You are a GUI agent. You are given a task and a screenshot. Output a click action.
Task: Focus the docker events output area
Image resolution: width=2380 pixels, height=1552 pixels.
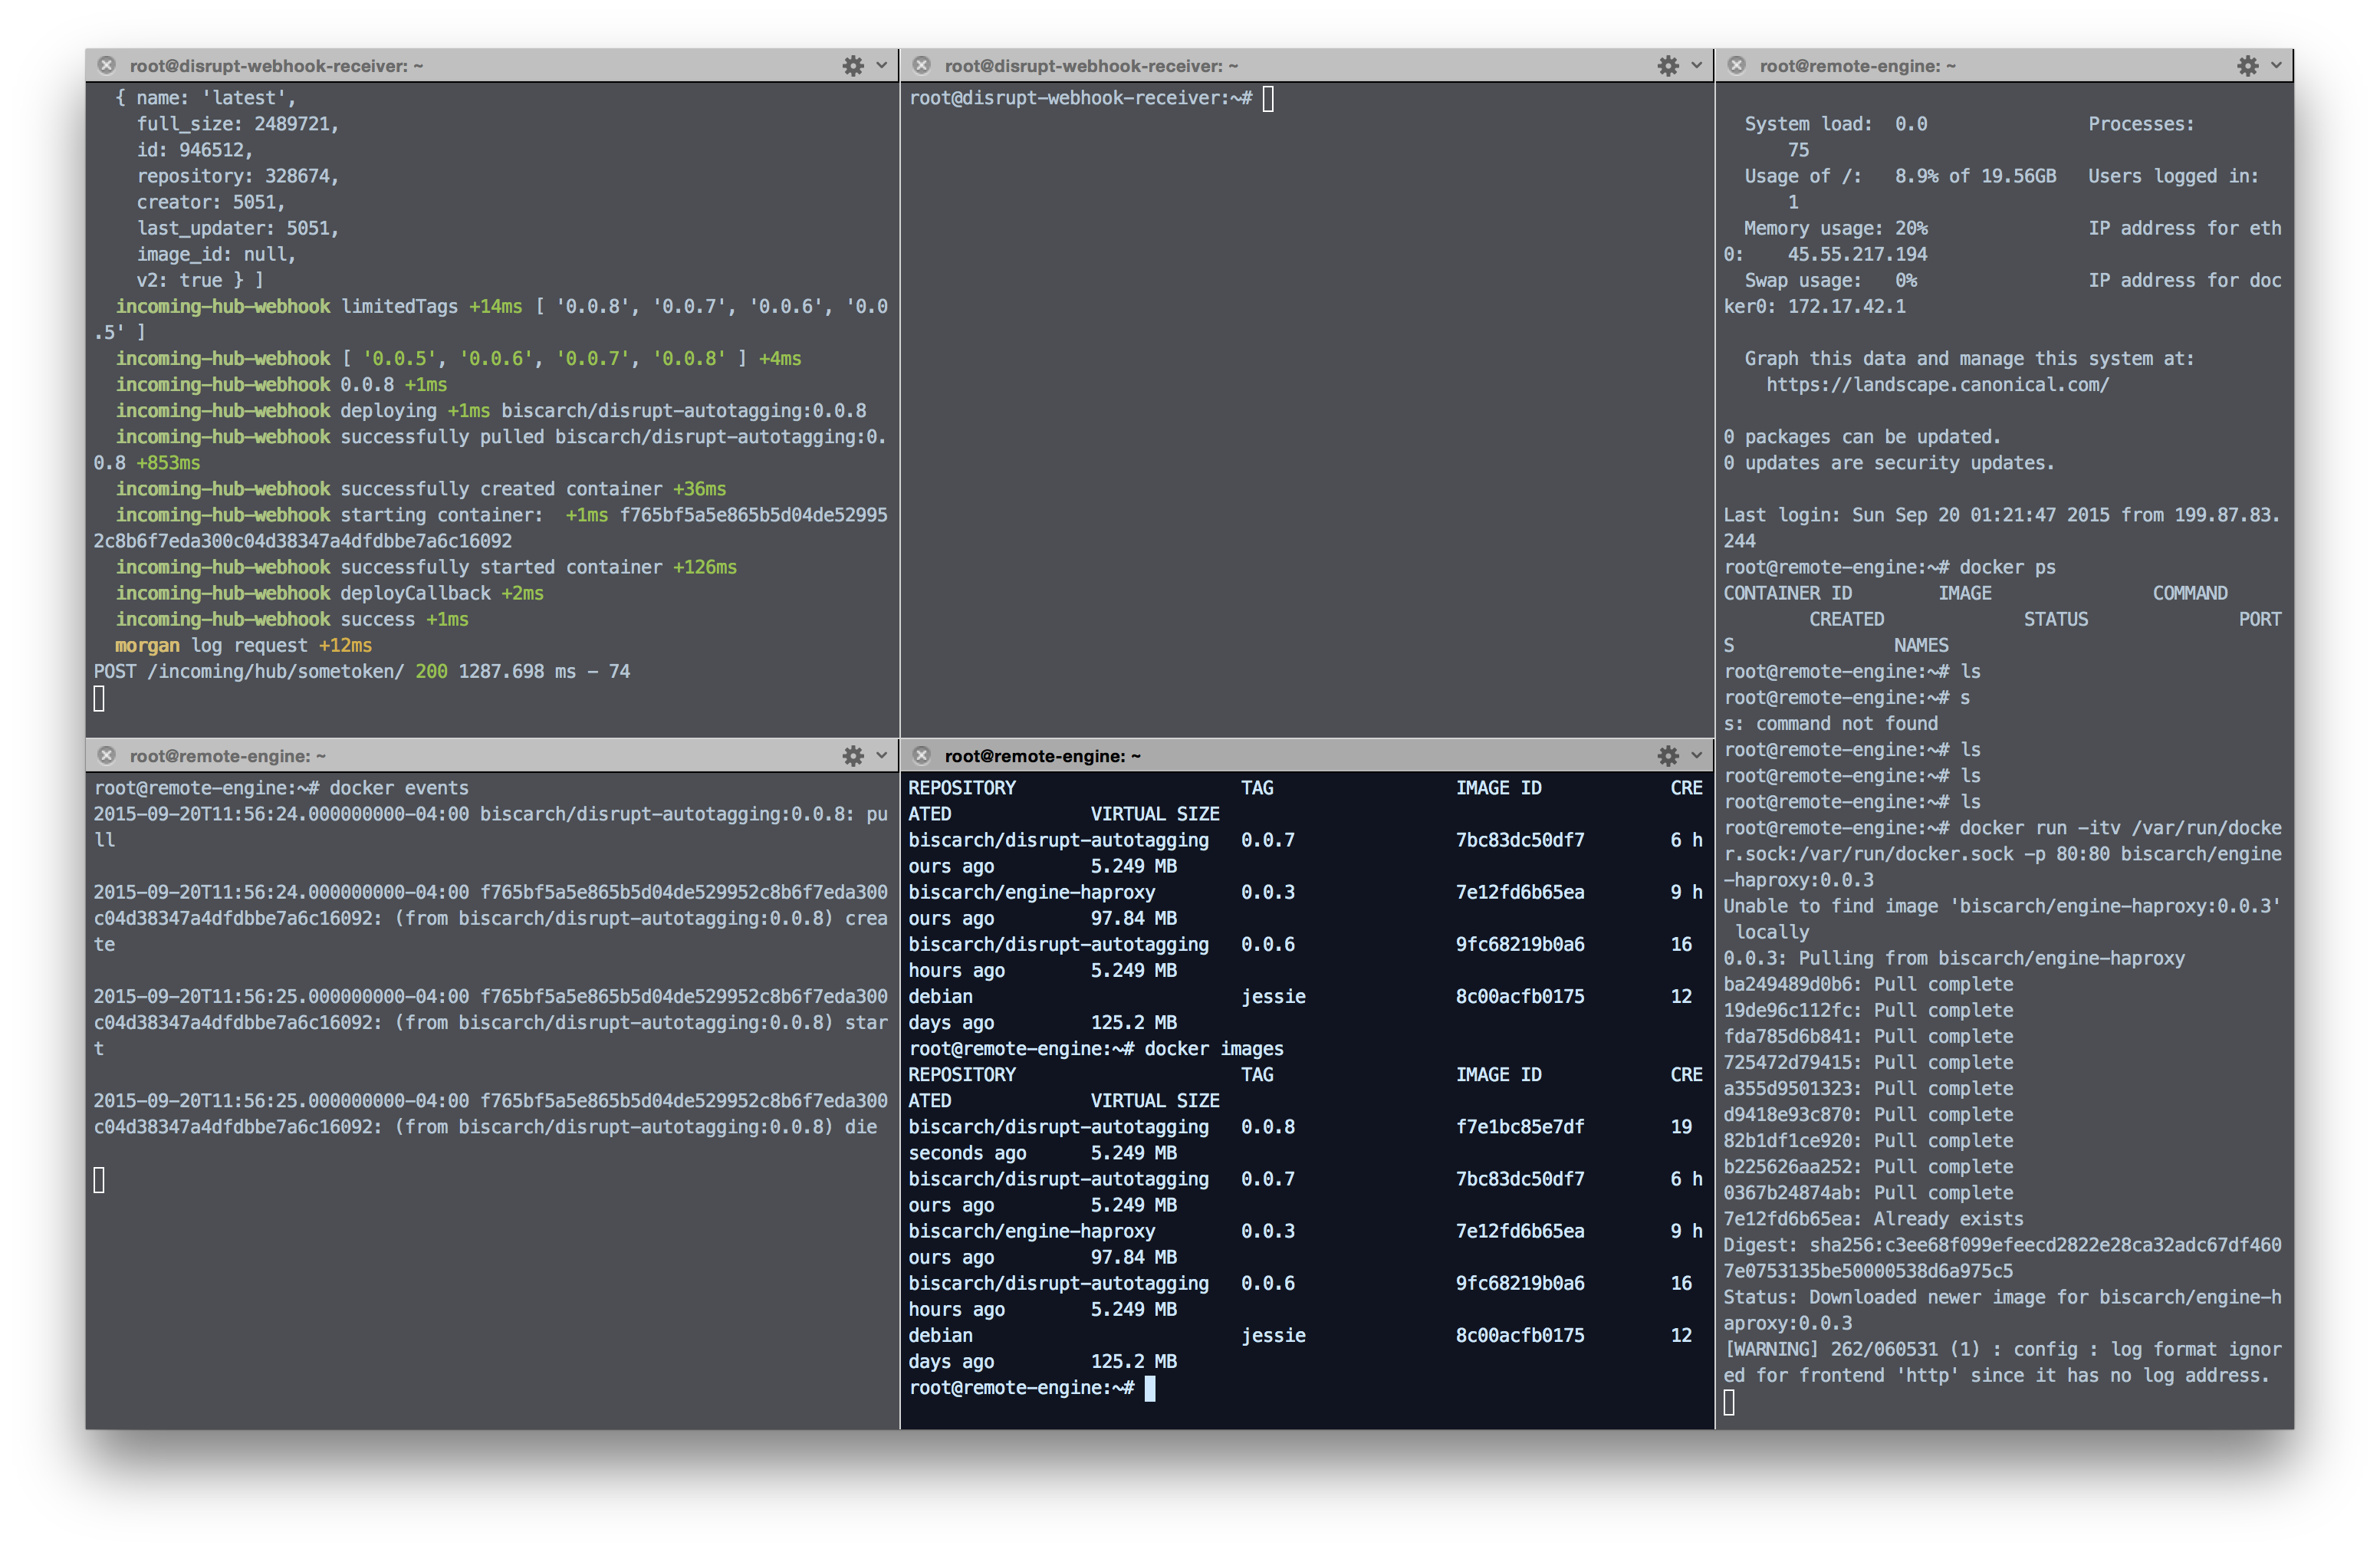(490, 1000)
